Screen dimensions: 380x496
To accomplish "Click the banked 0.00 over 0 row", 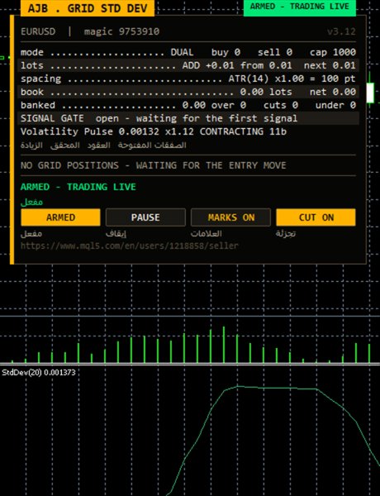I will pyautogui.click(x=188, y=105).
